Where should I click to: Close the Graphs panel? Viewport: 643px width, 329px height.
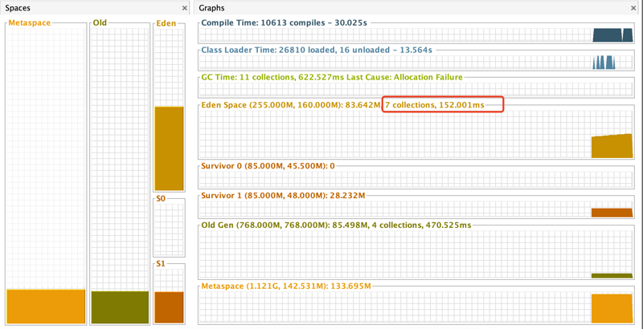[x=634, y=8]
